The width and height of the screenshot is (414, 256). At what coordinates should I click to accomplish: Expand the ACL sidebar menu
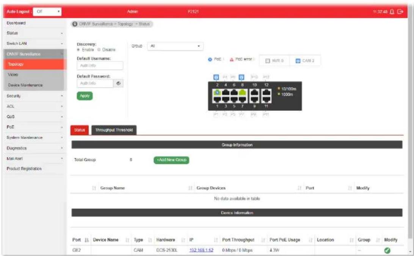tap(34, 106)
